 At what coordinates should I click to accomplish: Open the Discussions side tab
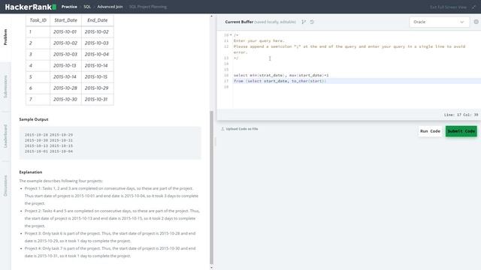[x=5, y=186]
